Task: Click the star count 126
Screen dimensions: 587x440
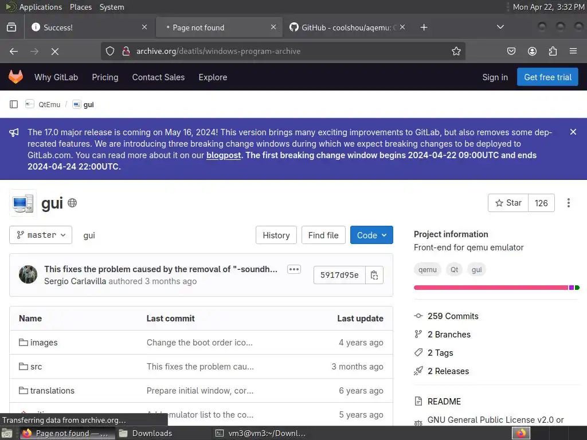Action: point(541,203)
